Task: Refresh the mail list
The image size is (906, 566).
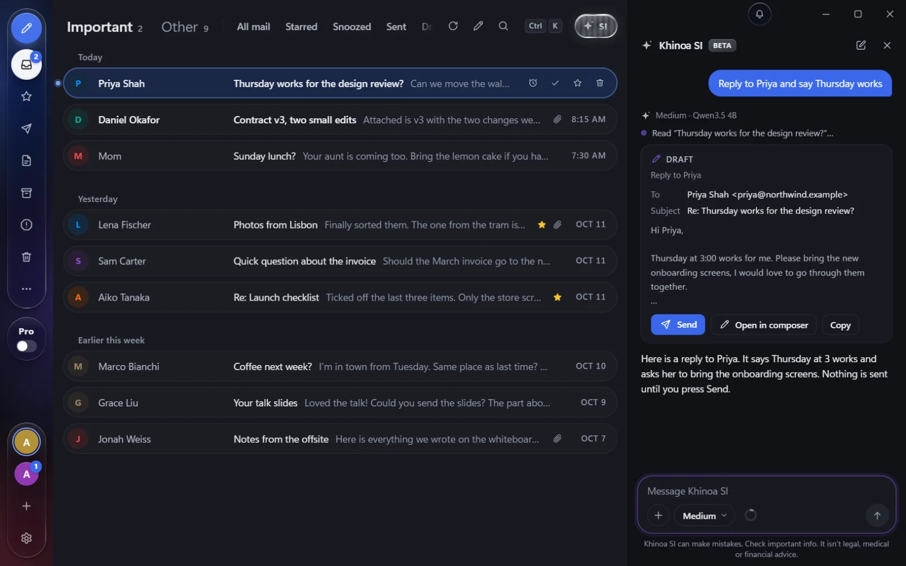Action: click(453, 26)
